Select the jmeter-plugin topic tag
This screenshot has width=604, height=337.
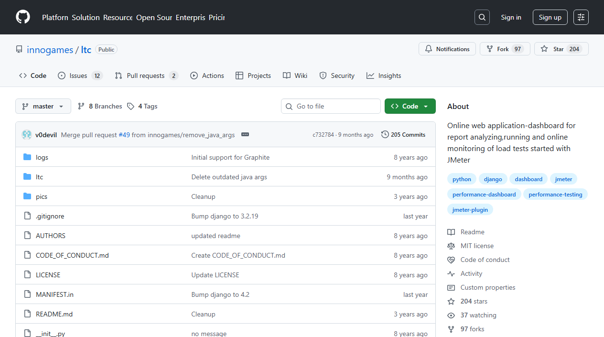[x=470, y=210]
